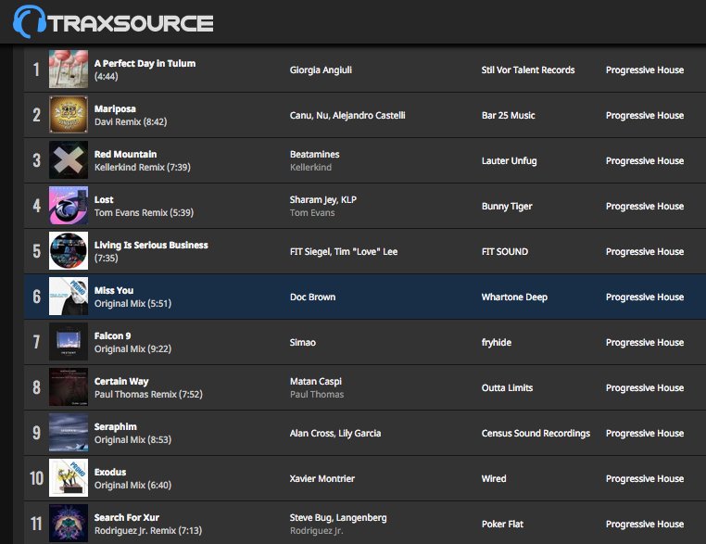
Task: View artist Giorgia Angiuli
Action: (321, 70)
